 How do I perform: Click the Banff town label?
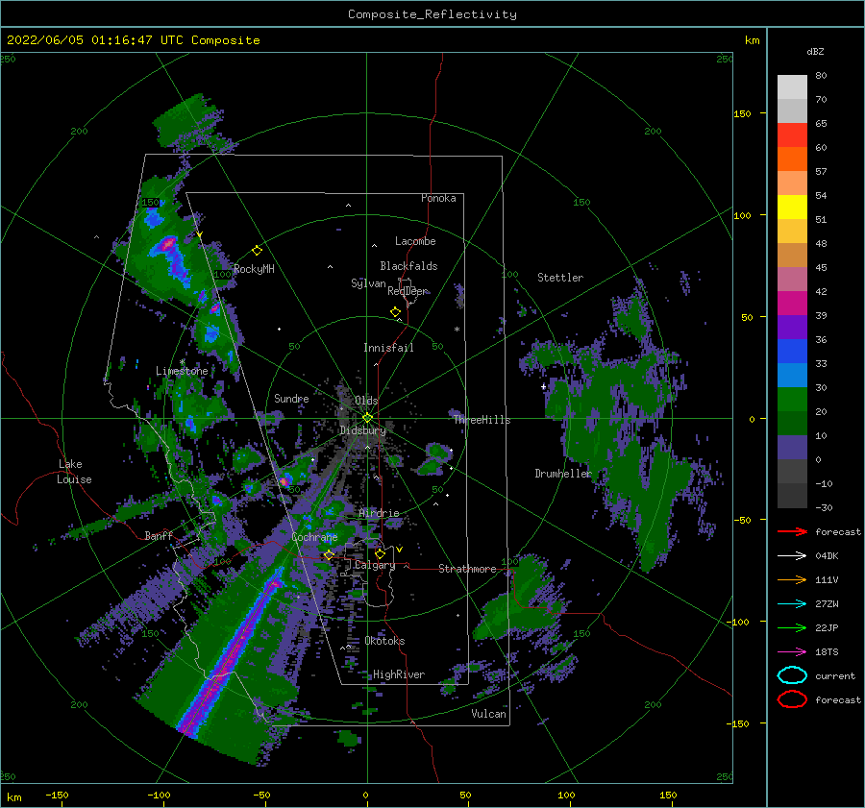[159, 536]
